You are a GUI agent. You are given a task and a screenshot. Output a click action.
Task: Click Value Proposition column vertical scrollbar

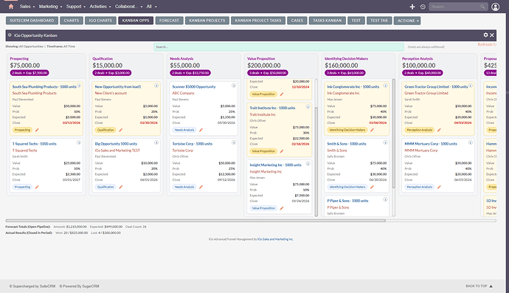pos(316,162)
